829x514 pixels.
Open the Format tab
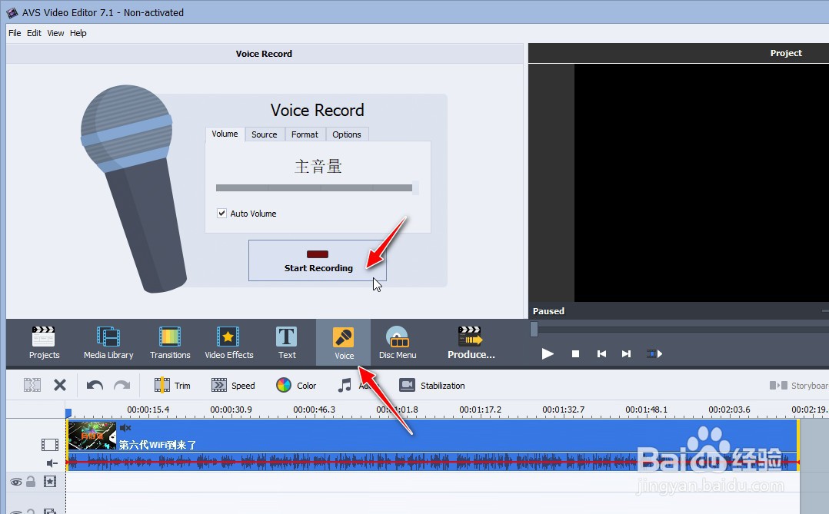click(x=305, y=134)
